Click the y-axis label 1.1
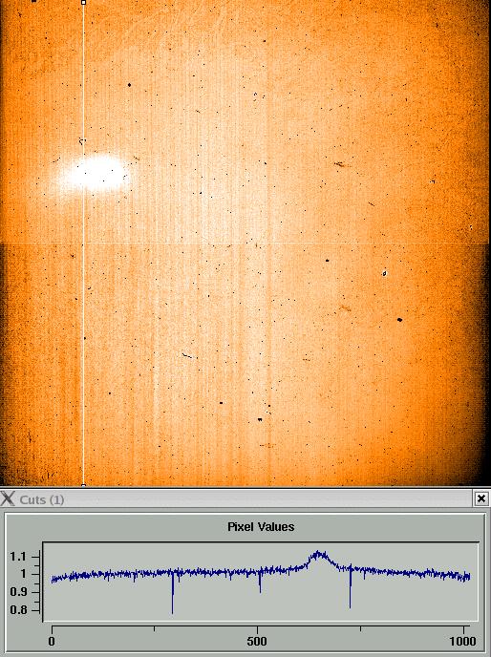 point(17,557)
